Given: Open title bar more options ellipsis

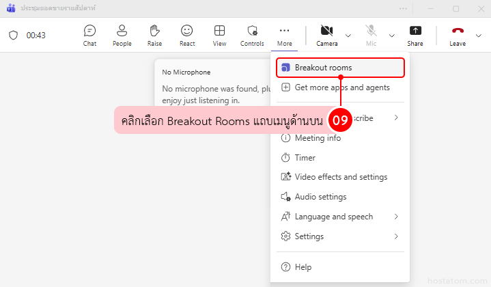Looking at the screenshot, I should point(404,8).
